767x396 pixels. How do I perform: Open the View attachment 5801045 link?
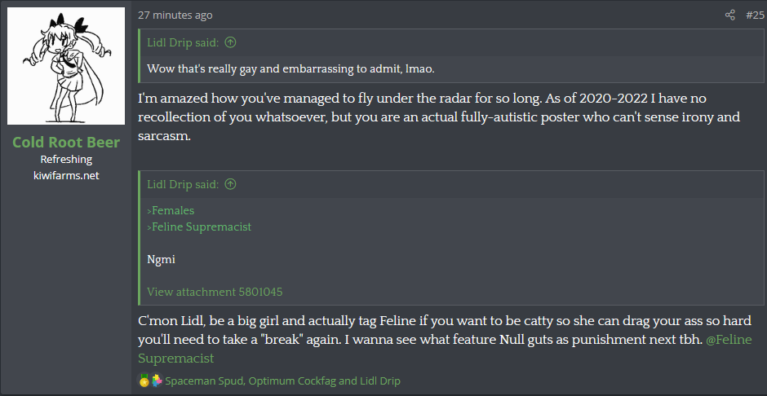[215, 292]
